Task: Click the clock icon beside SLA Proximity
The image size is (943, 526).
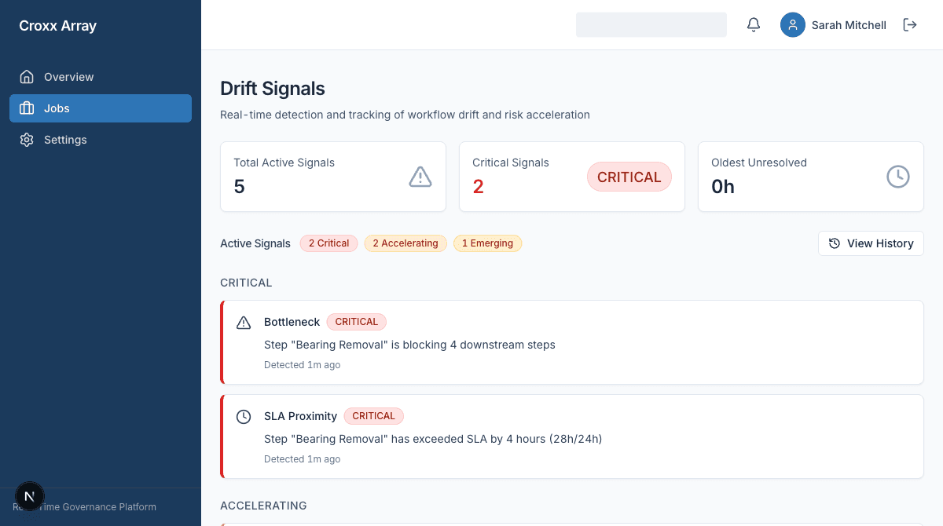Action: (244, 416)
